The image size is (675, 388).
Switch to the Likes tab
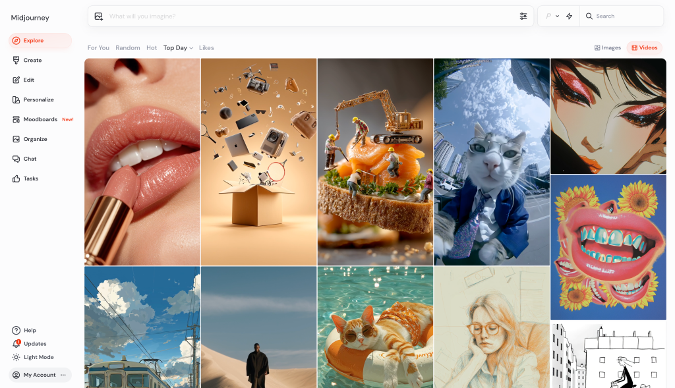[x=206, y=48]
